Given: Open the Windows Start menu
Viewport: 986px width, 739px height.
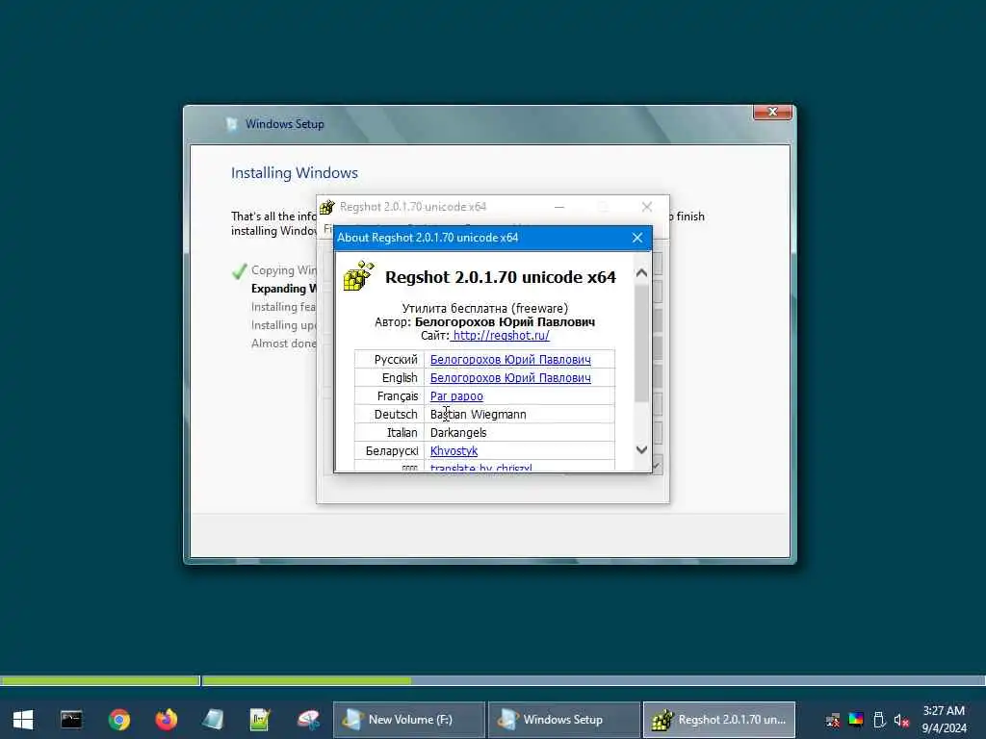Looking at the screenshot, I should [23, 720].
